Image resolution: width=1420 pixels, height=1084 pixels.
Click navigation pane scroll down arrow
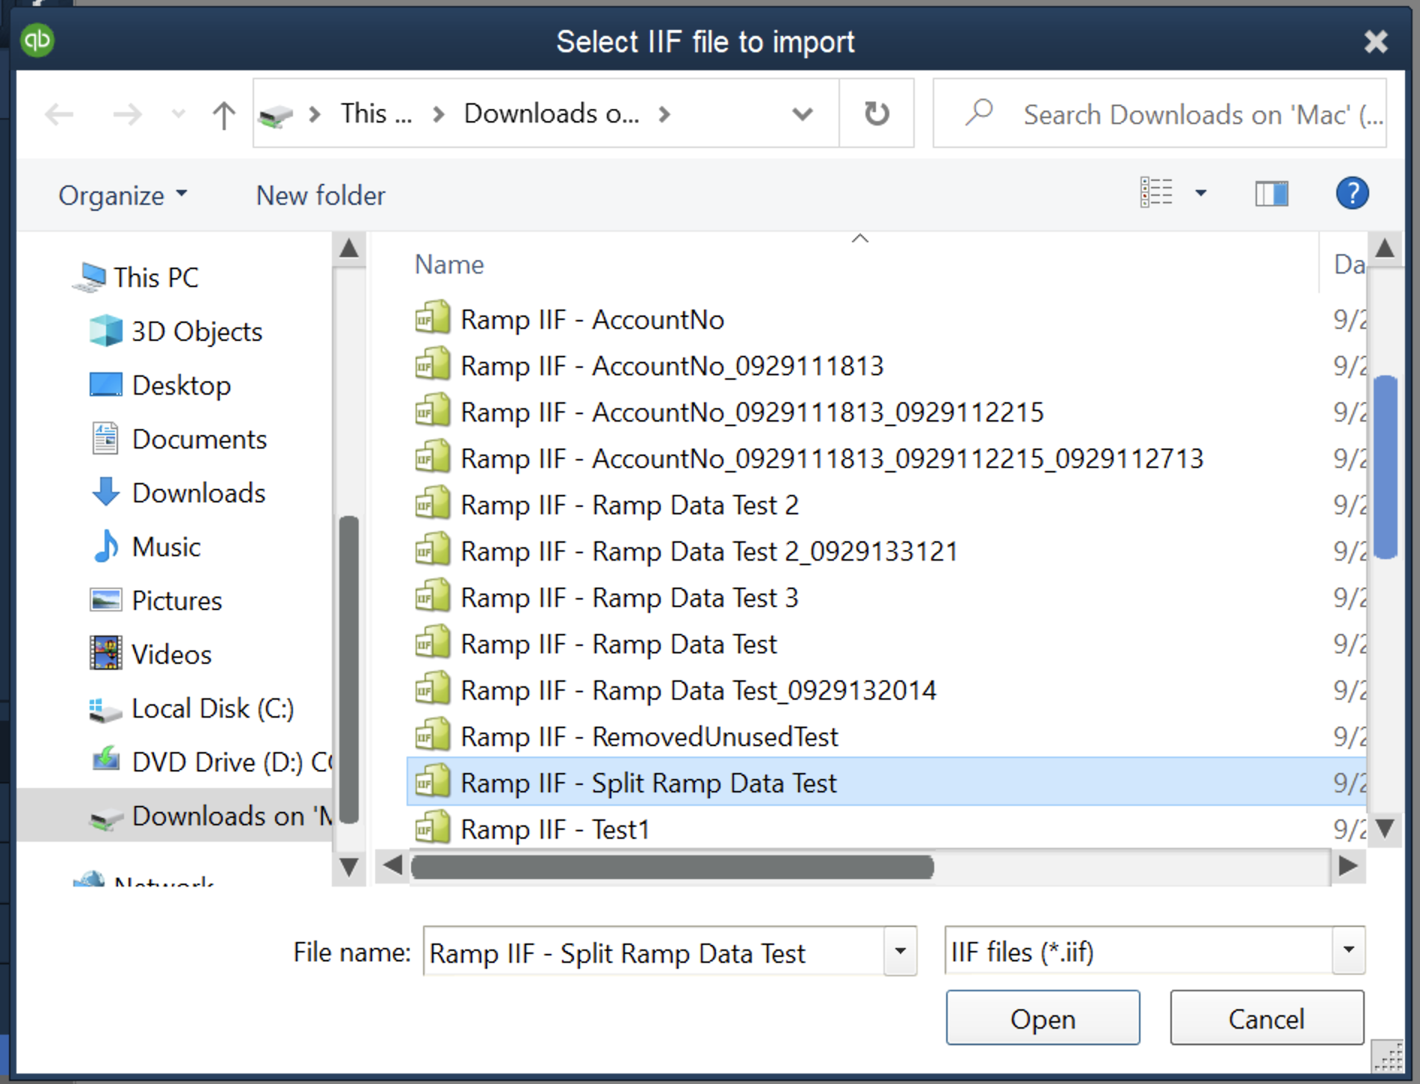[x=348, y=867]
